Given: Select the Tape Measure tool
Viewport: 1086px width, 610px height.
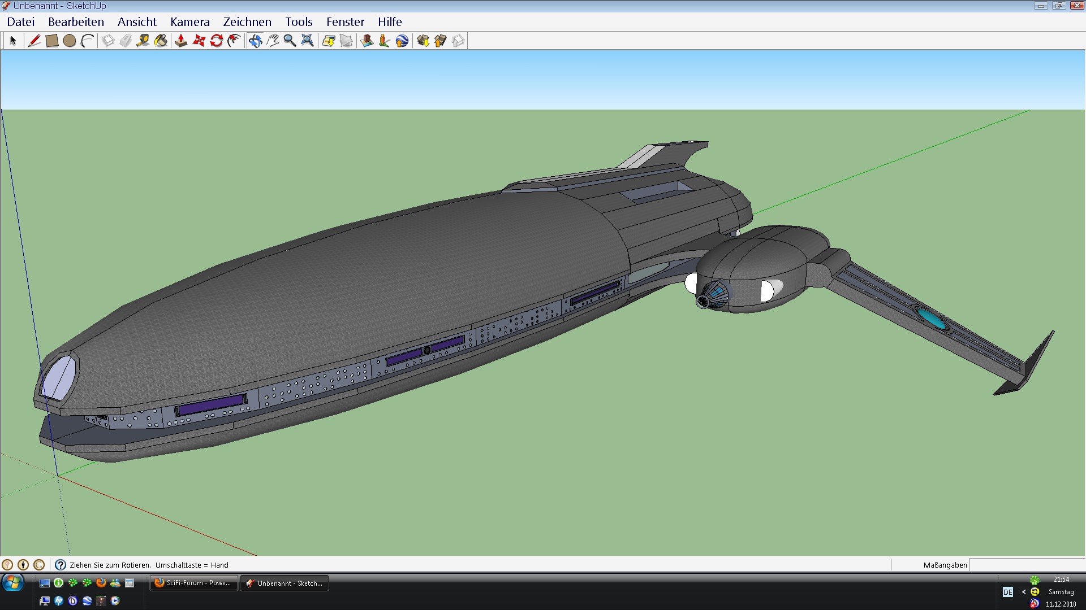Looking at the screenshot, I should [x=143, y=41].
